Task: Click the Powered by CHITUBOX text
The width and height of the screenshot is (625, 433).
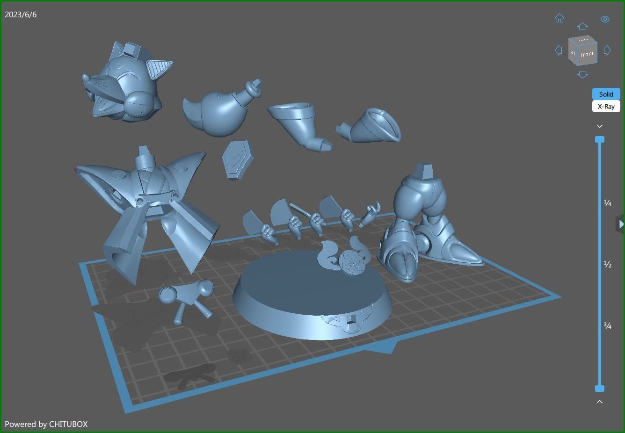Action: tap(46, 424)
